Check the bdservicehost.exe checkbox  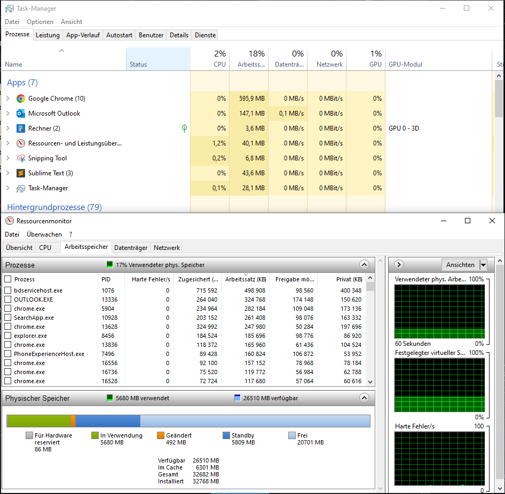(x=8, y=290)
